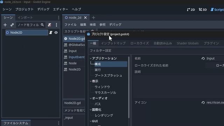Instance a child scene using link icon
The width and height of the screenshot is (224, 126).
point(12,25)
